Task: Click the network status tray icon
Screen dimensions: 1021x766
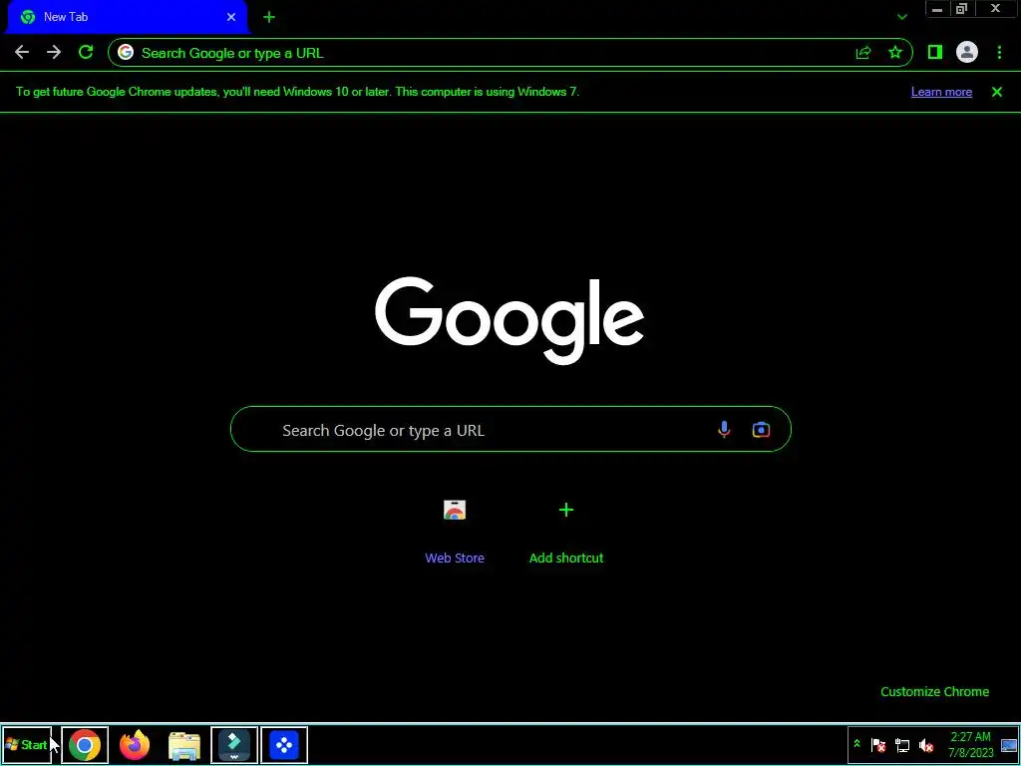Action: click(901, 745)
